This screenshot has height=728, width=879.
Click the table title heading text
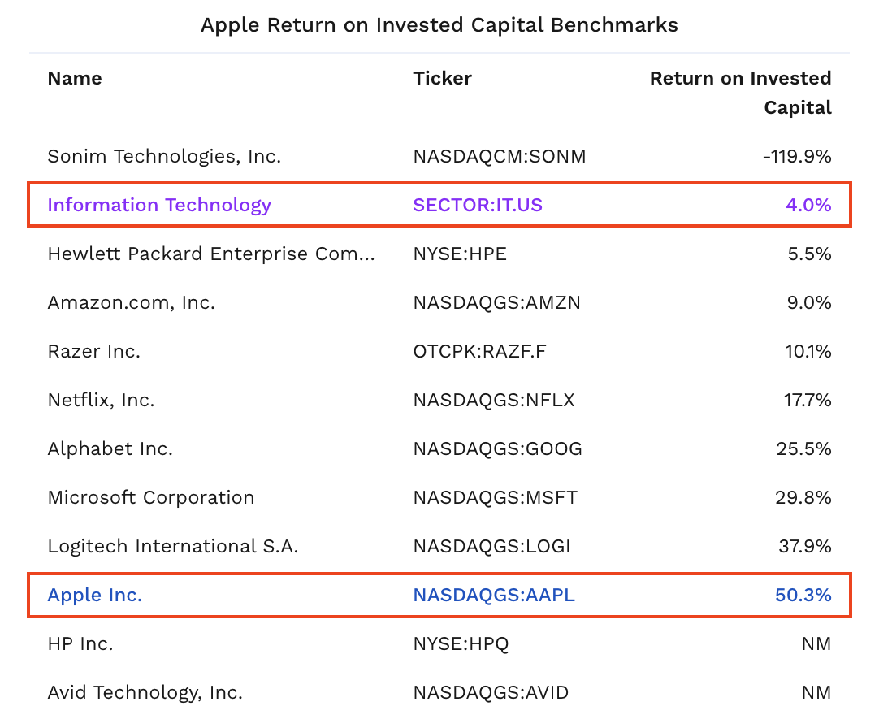pyautogui.click(x=439, y=25)
